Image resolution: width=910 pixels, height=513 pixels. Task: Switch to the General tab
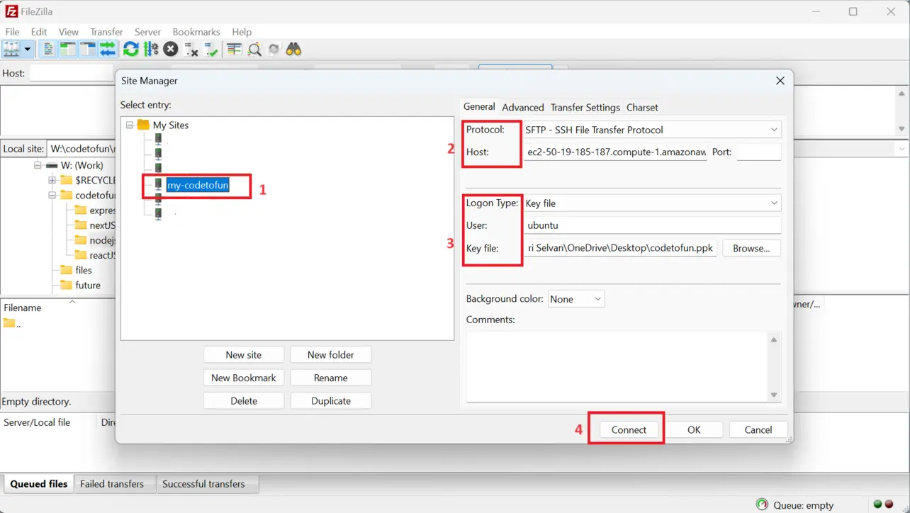tap(479, 106)
